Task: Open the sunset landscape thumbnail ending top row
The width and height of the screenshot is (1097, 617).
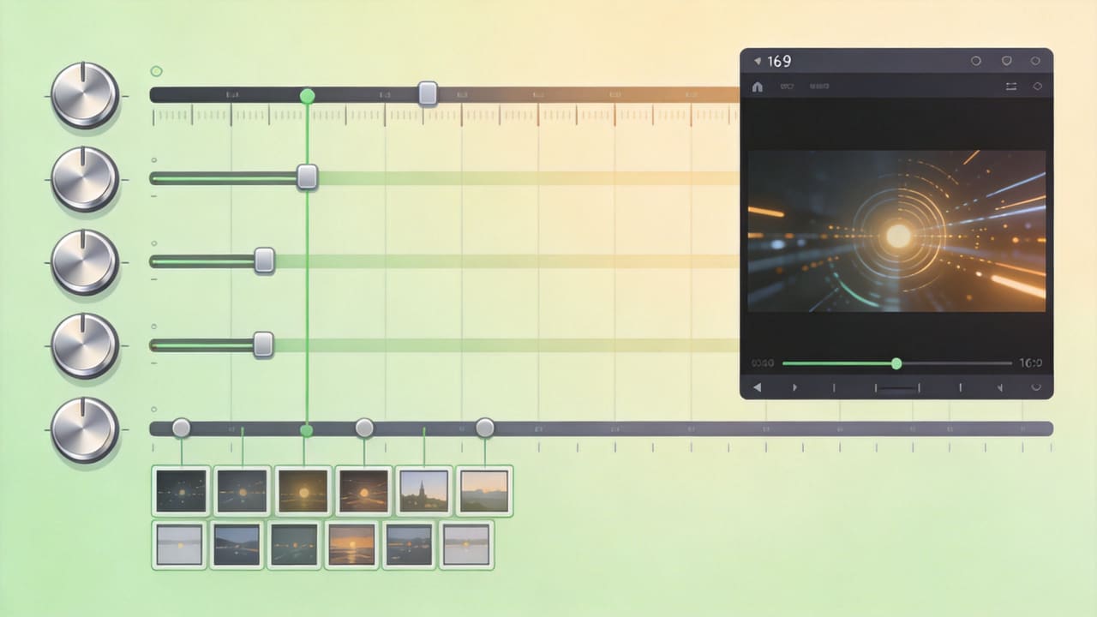Action: [485, 491]
